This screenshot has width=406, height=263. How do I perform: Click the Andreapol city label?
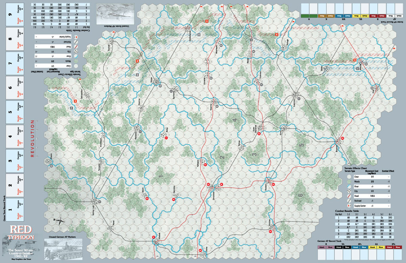click(x=101, y=142)
